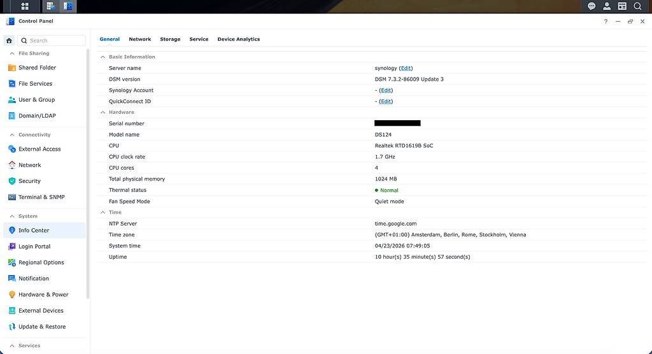Select the 1024 MB memory value
This screenshot has height=354, width=652.
point(386,179)
